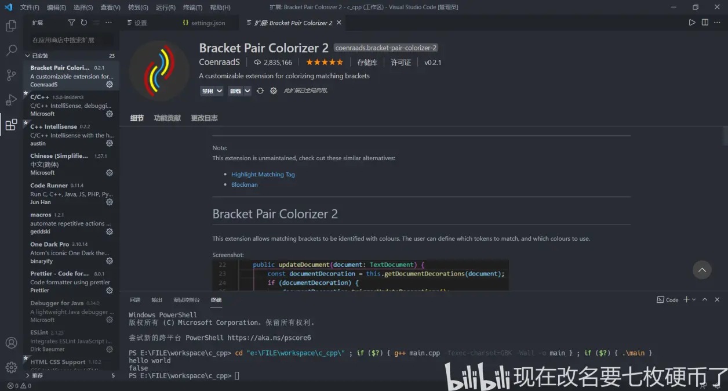The image size is (728, 391).
Task: Open the Search view in activity bar
Action: (11, 50)
